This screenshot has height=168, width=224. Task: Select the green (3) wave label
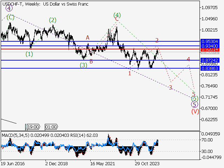pos(83,65)
